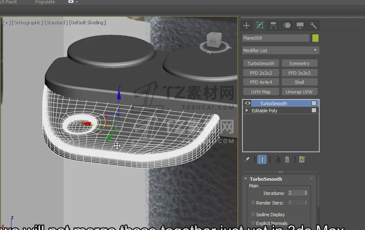Toggle Show End Result button
The width and height of the screenshot is (365, 230).
262,159
